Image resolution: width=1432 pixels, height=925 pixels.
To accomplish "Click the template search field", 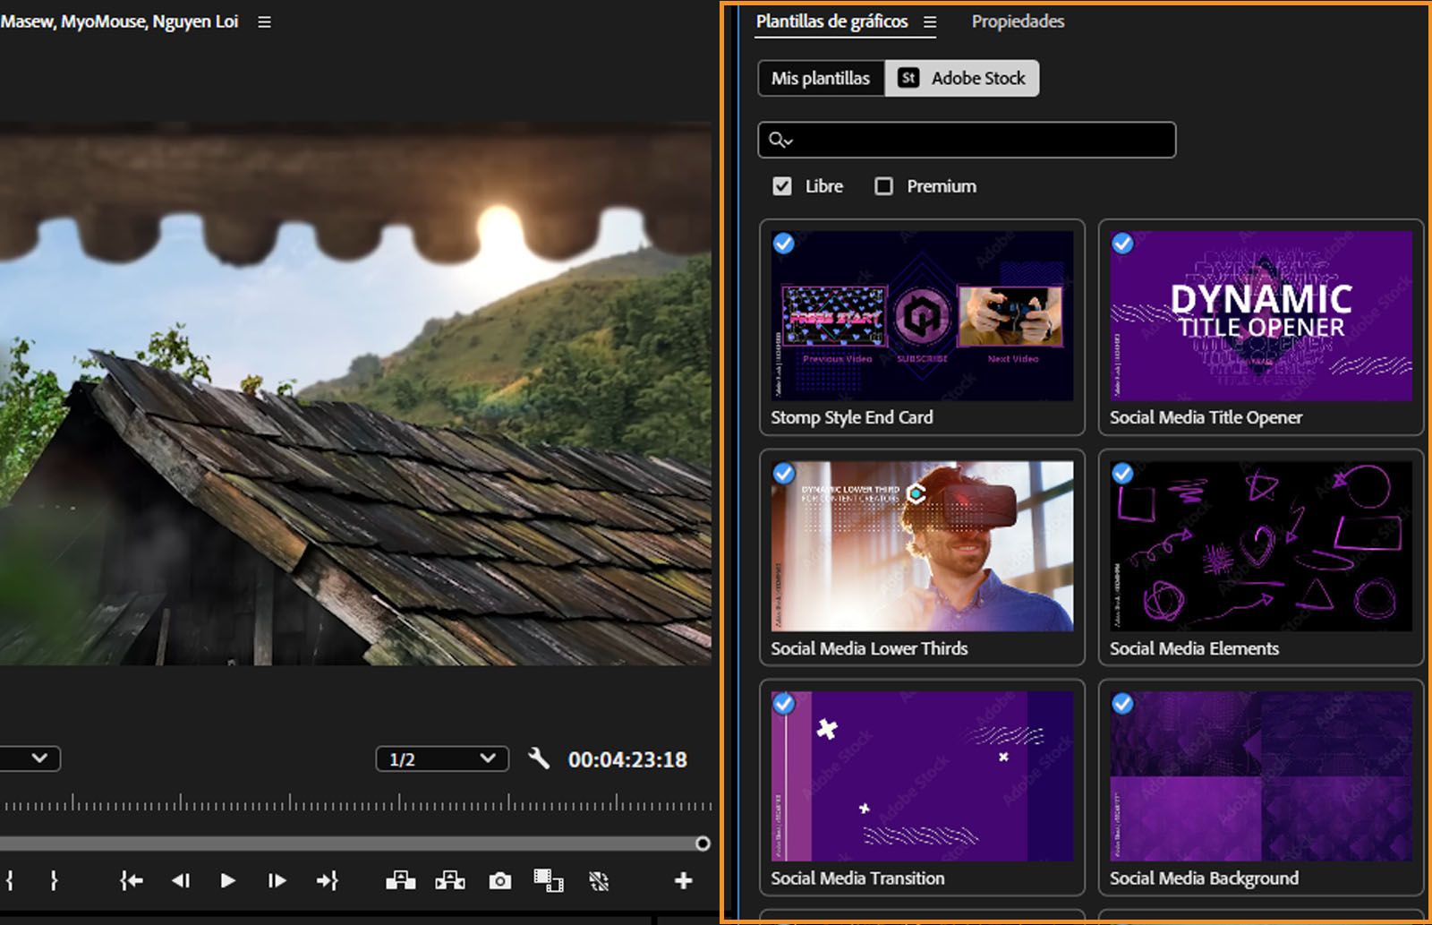I will pos(967,140).
